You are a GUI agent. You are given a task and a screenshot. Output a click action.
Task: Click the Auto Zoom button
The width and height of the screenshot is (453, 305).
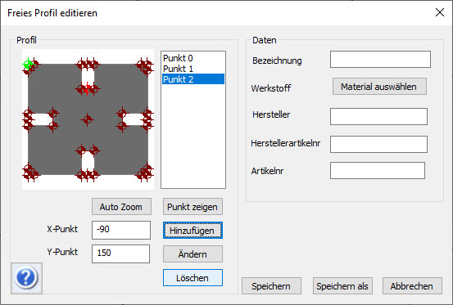(121, 207)
